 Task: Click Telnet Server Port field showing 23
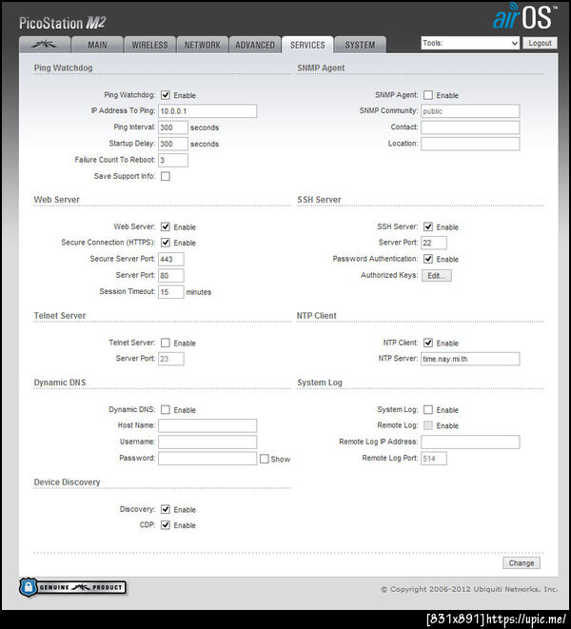(x=171, y=359)
